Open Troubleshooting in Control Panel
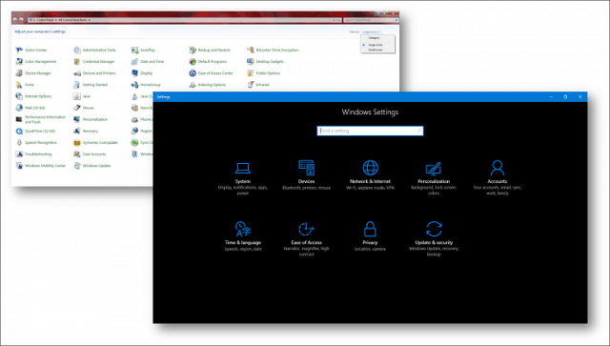The image size is (610, 346). click(33, 154)
